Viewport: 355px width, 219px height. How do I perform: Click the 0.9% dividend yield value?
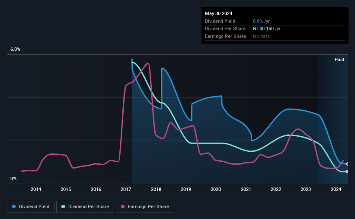(x=258, y=21)
